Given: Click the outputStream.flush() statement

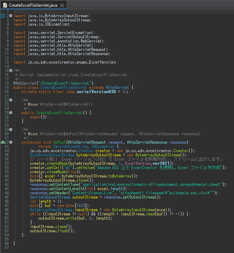Looking at the screenshot, I should 52,231.
